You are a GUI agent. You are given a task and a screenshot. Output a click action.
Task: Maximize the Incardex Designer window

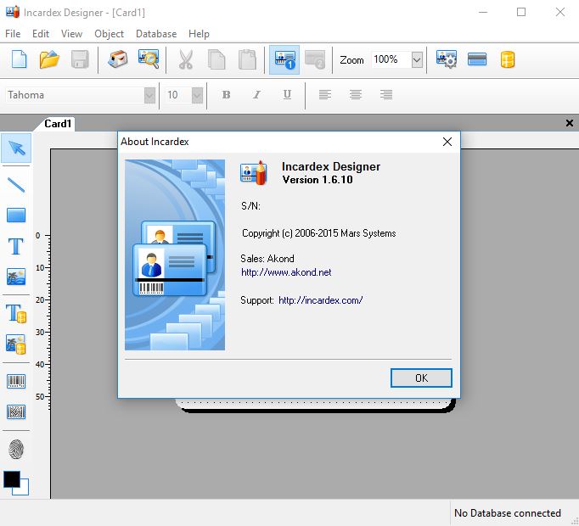coord(521,12)
